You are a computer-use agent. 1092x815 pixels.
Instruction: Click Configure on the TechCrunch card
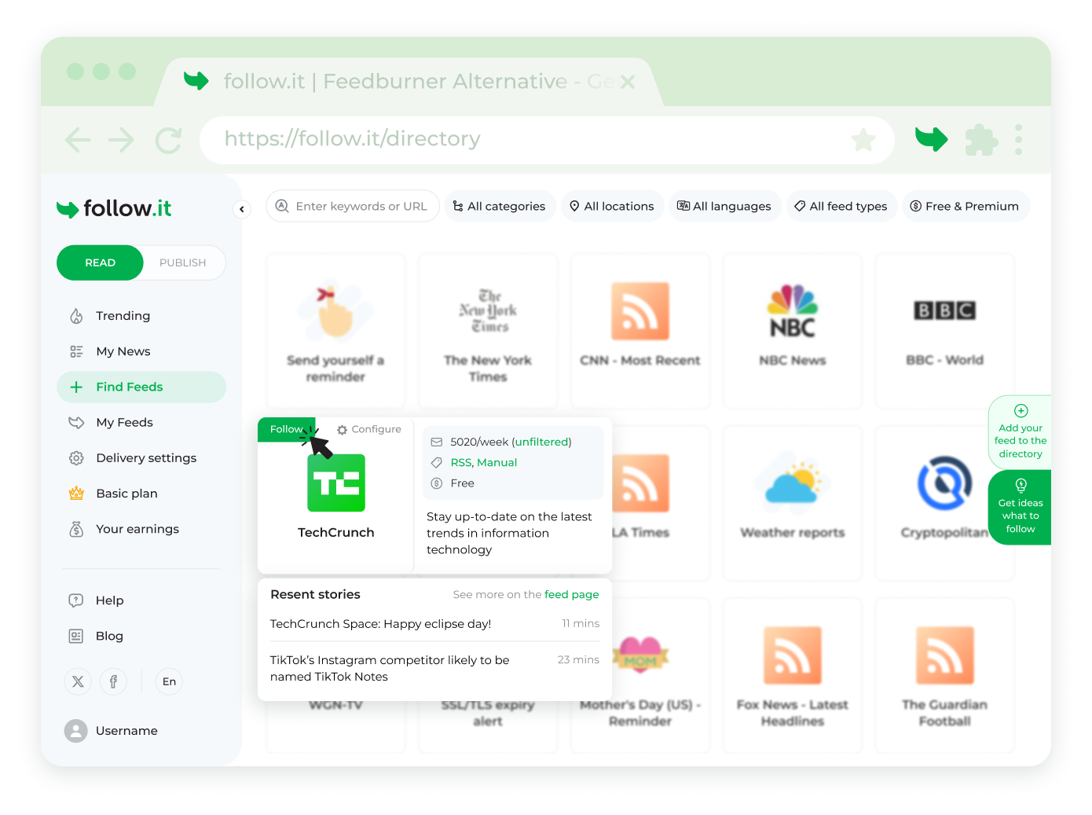click(369, 429)
